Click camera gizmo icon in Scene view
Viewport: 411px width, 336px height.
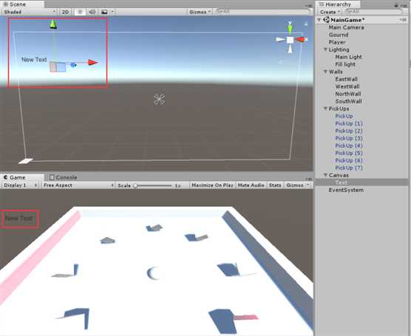(x=160, y=100)
